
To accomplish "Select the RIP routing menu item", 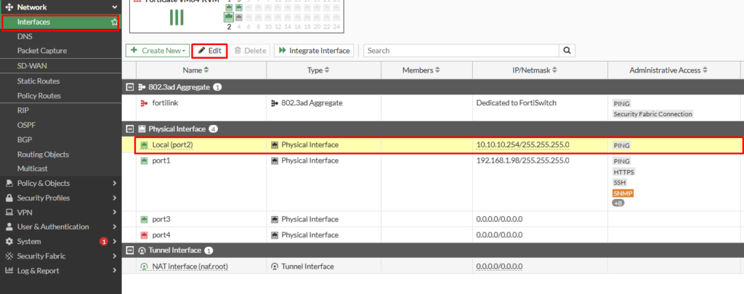I will (x=23, y=110).
